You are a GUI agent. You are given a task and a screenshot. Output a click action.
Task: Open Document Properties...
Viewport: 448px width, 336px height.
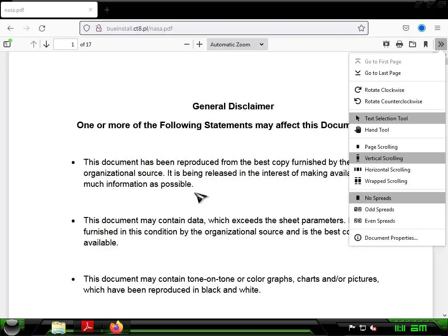pos(397,238)
